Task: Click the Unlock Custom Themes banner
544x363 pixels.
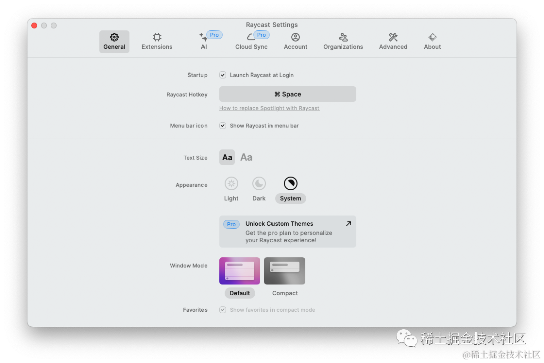Action: point(287,232)
